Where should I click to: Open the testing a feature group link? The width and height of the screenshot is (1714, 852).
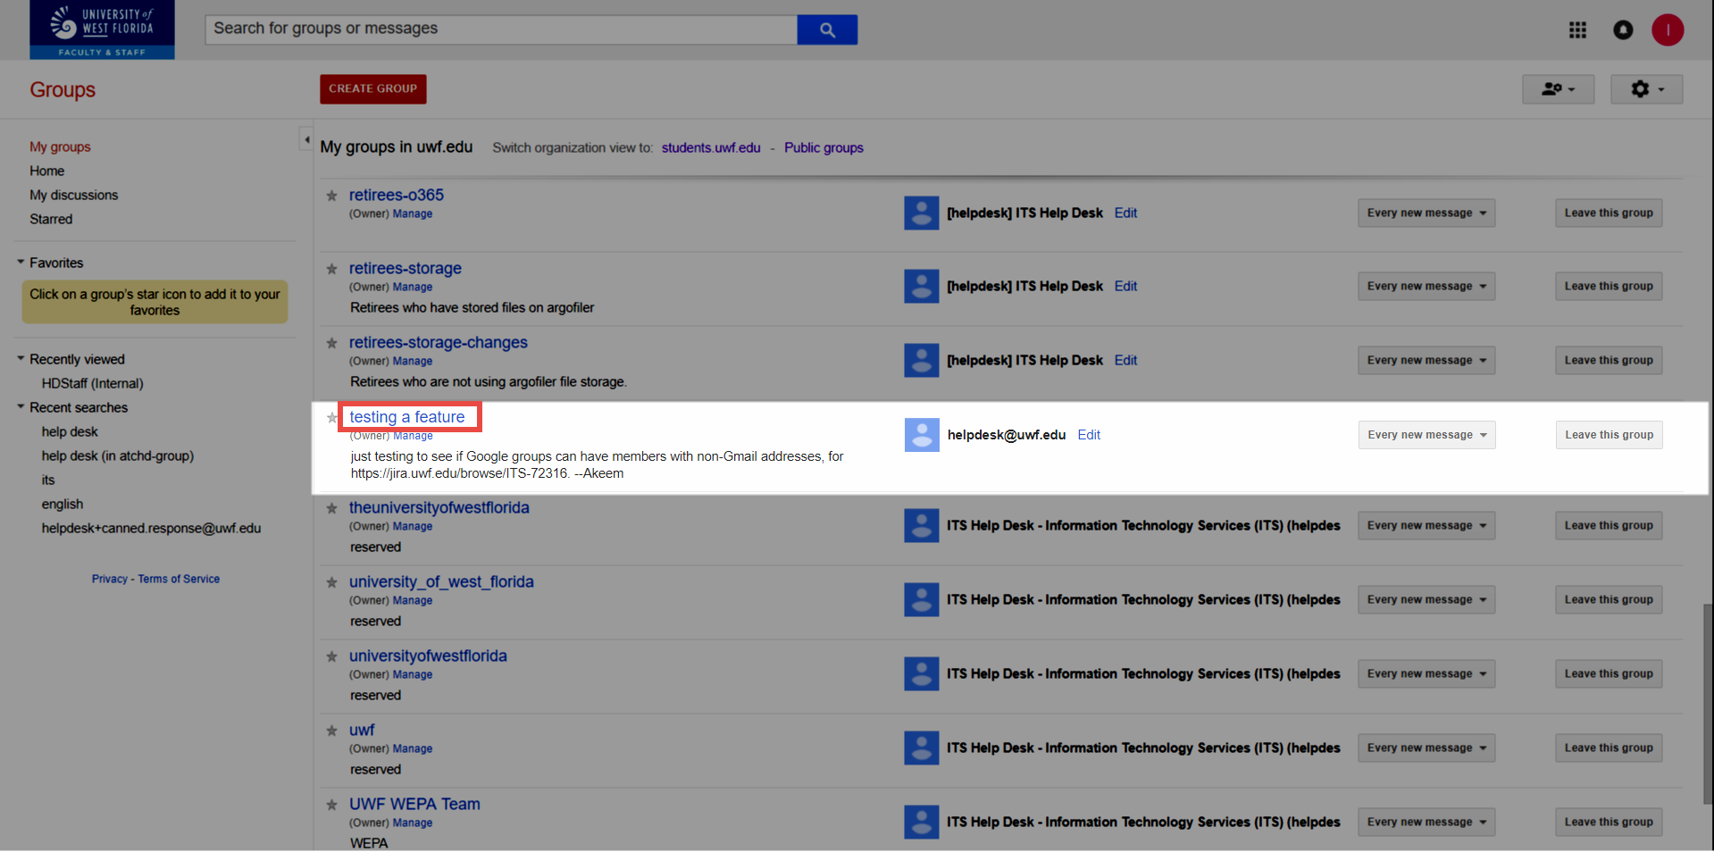coord(407,417)
